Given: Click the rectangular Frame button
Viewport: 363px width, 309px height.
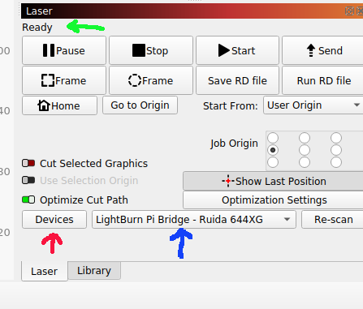Looking at the screenshot, I should (x=64, y=80).
